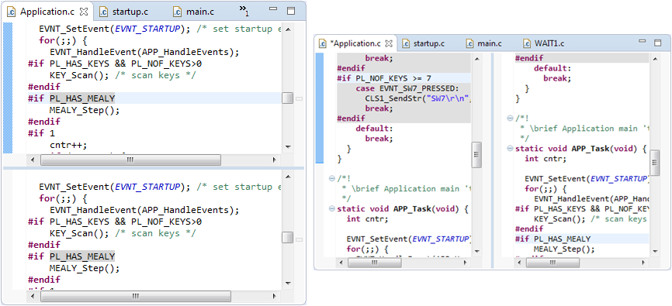
Task: Click PL_HAS_MEALY highlighted text in top-left pane
Action: (x=82, y=98)
